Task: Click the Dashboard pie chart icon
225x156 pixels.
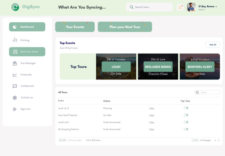Action: tap(15, 27)
